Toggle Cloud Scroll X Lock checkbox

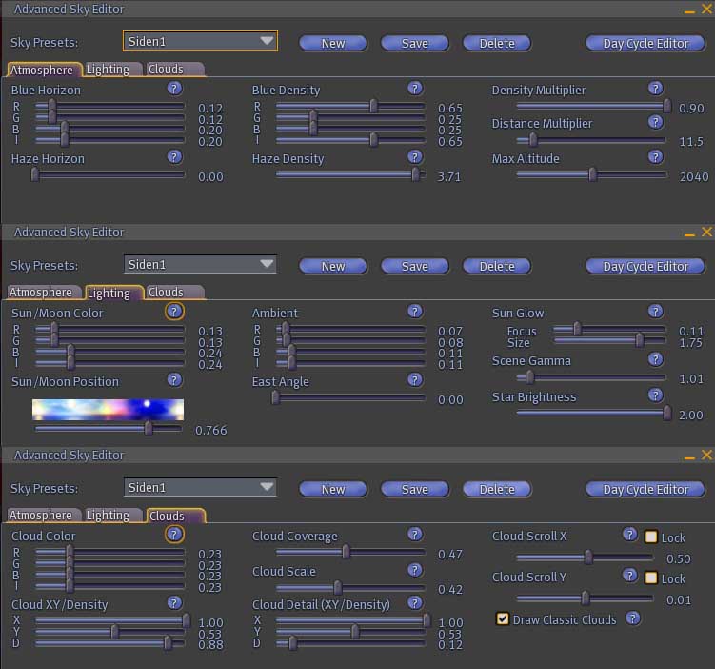click(x=650, y=537)
